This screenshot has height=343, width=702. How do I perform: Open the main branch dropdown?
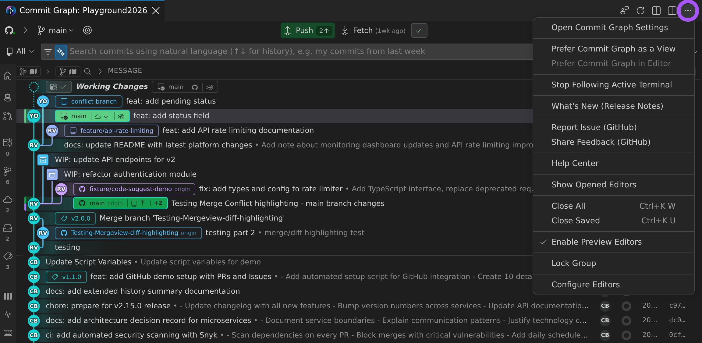point(55,30)
